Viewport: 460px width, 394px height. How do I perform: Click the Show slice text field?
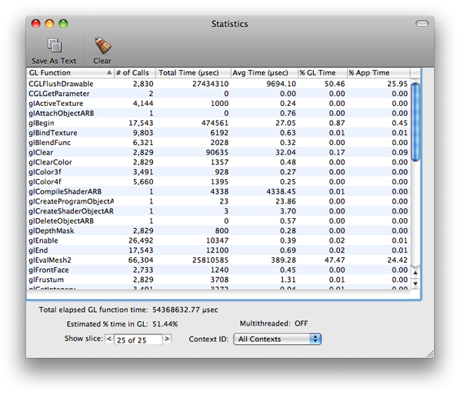pos(138,339)
